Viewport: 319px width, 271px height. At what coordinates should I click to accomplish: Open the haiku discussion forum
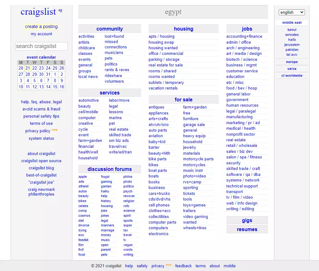105,191
